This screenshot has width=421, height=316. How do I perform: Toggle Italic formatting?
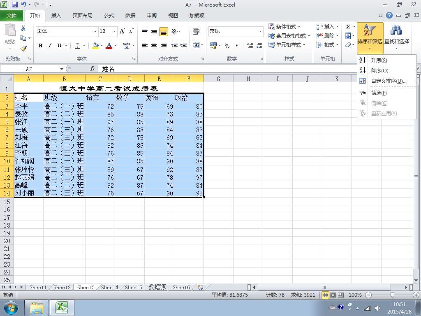pos(50,46)
